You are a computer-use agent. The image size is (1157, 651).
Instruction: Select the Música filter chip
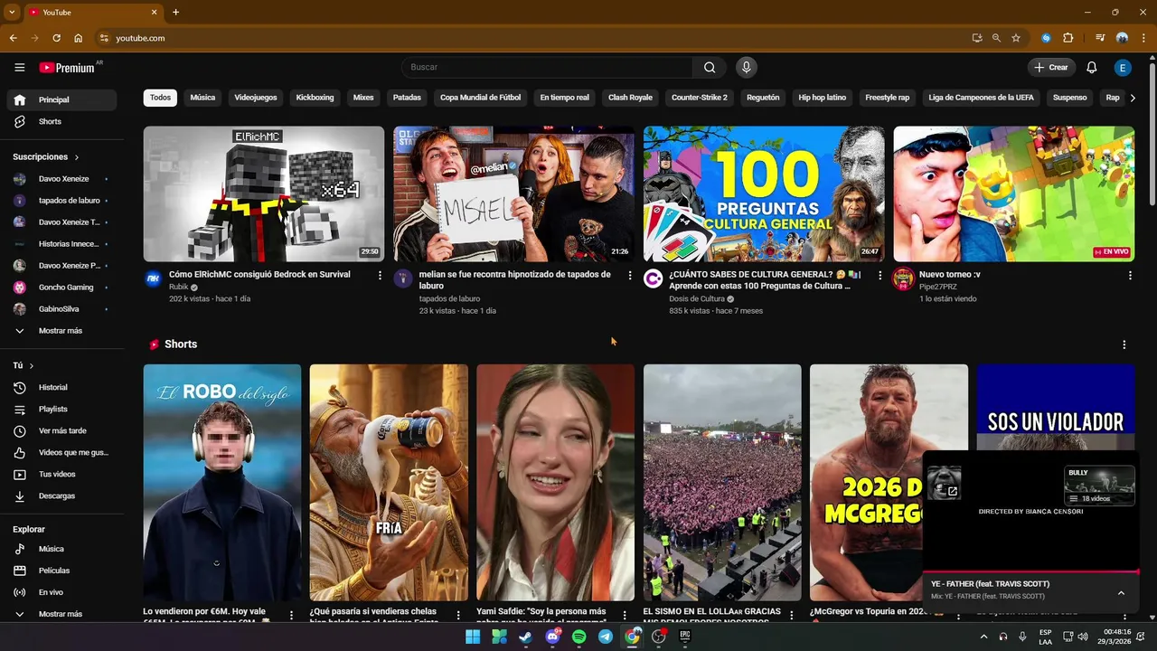point(202,98)
